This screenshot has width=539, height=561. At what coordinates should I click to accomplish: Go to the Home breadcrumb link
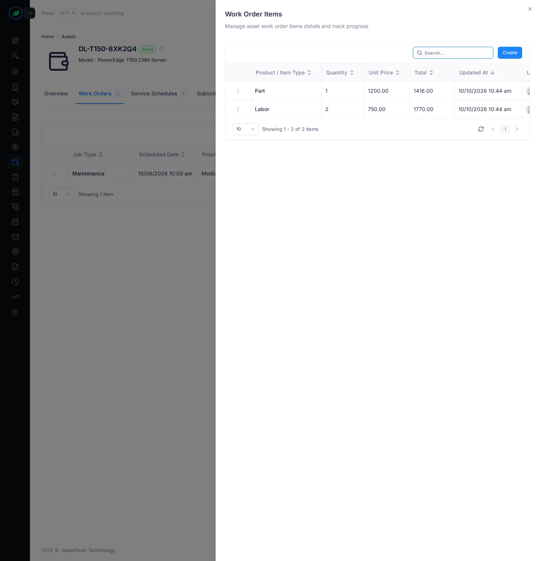[48, 37]
